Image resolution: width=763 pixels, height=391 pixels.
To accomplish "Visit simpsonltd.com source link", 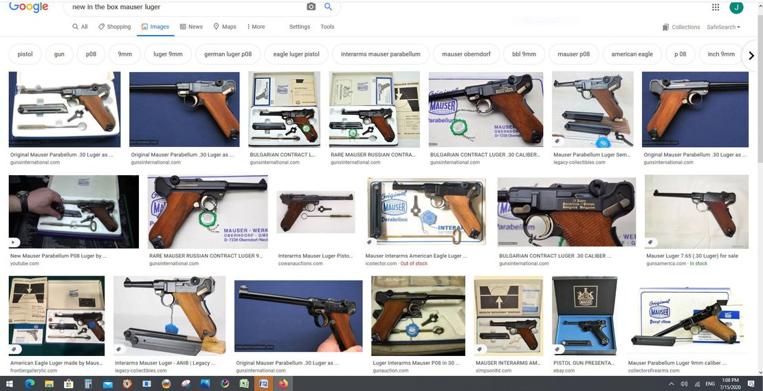I will 494,370.
